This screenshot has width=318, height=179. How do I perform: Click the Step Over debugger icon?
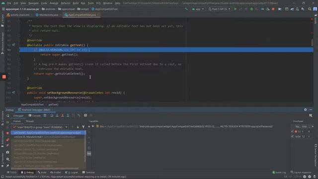pos(52,115)
